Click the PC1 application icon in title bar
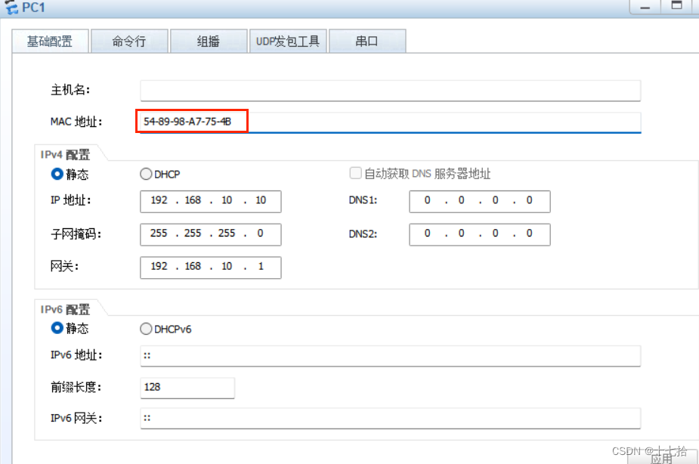The image size is (699, 464). [11, 7]
